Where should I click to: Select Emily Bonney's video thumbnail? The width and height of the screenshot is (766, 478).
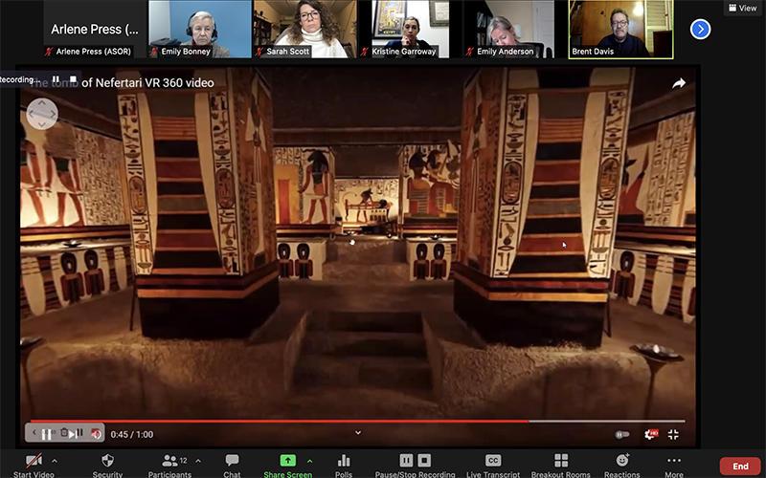200,30
